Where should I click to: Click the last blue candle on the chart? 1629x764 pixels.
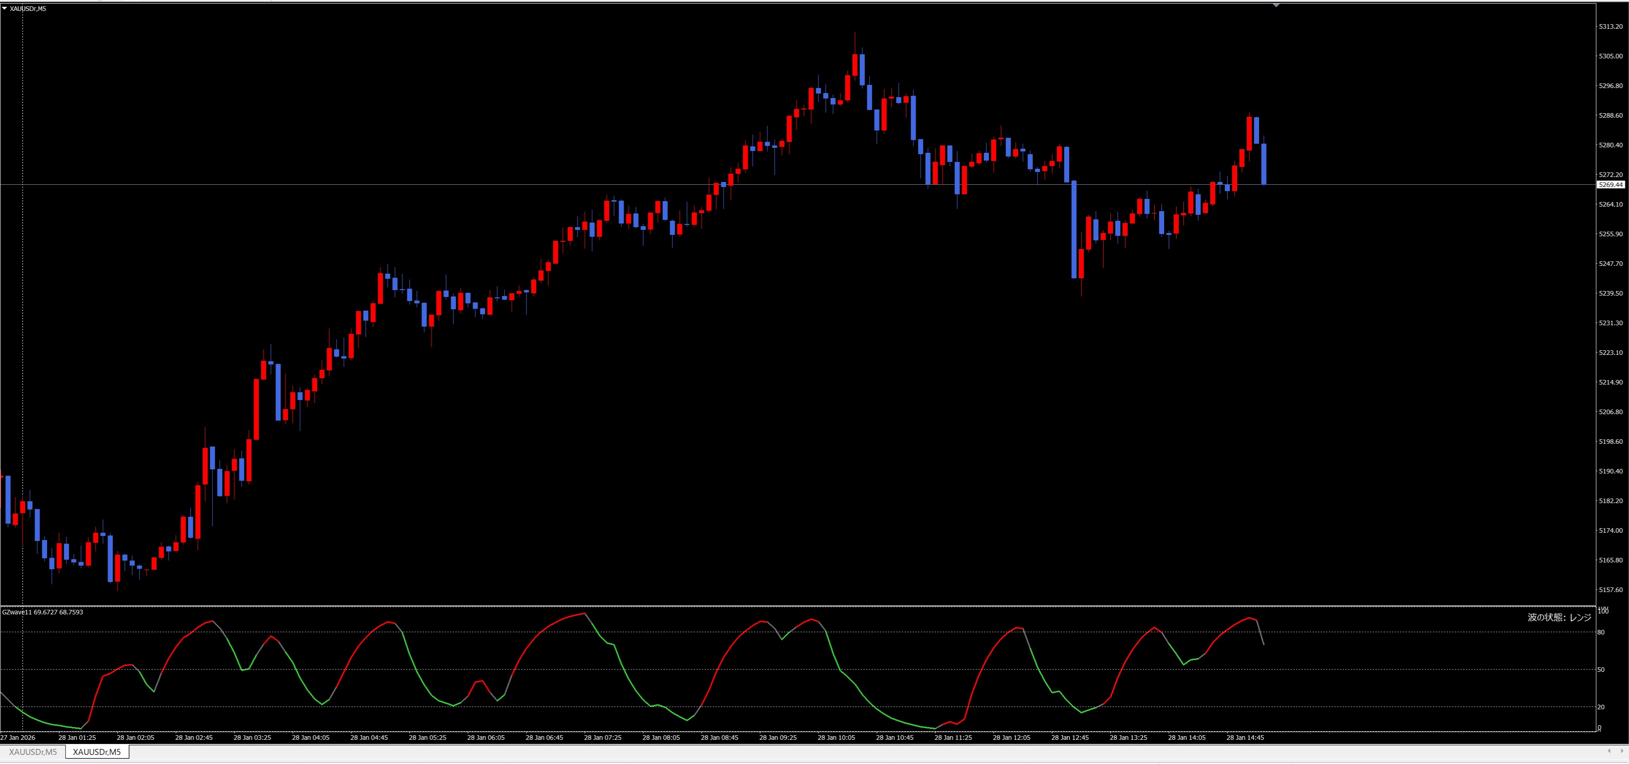coord(1264,164)
